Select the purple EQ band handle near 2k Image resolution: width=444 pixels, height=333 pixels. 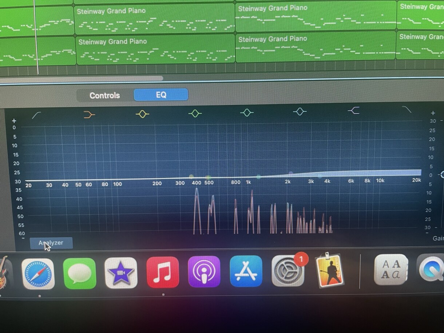(x=291, y=174)
